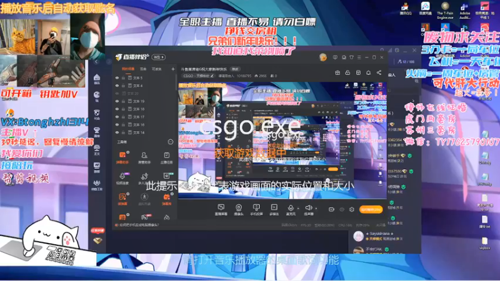Open the balance scales sidebar icon

[x=97, y=149]
